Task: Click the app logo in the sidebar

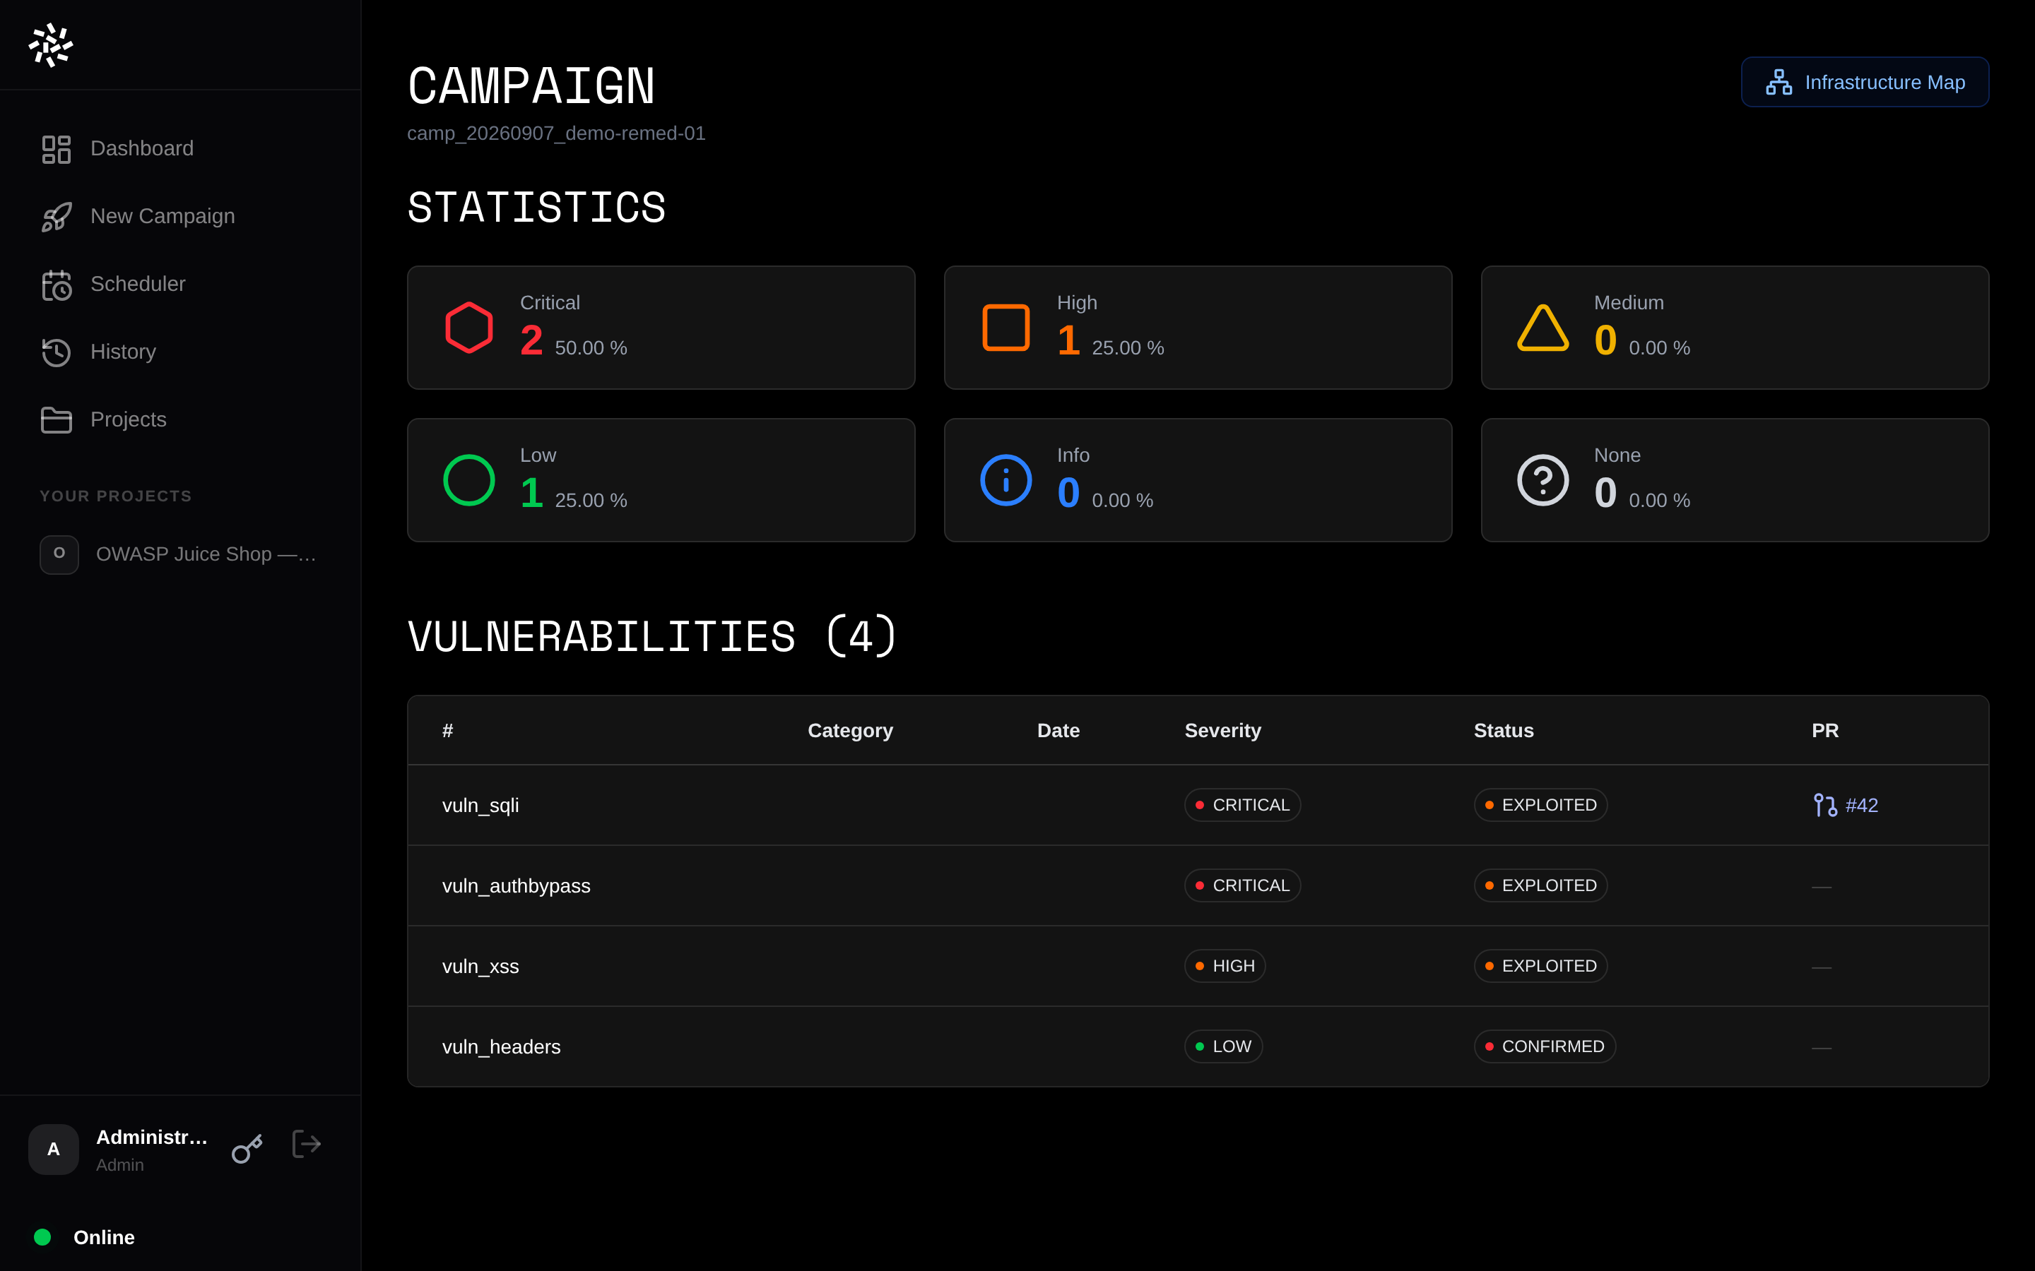Action: tap(50, 45)
